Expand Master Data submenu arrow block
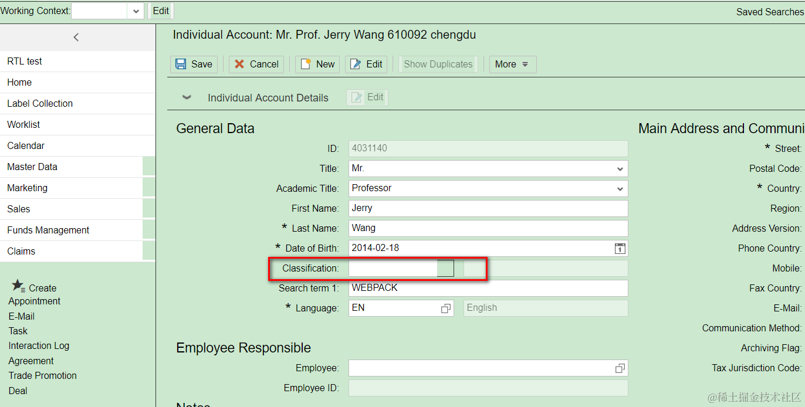Viewport: 805px width, 407px height. coord(149,167)
